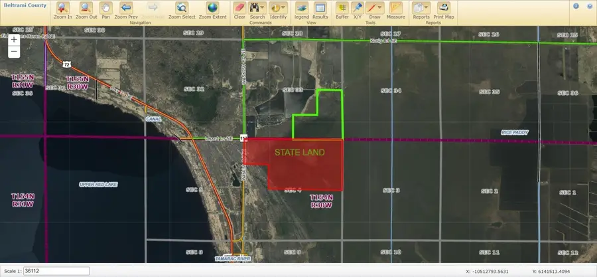Clear map selections with eraser icon
The image size is (597, 277).
pyautogui.click(x=239, y=9)
